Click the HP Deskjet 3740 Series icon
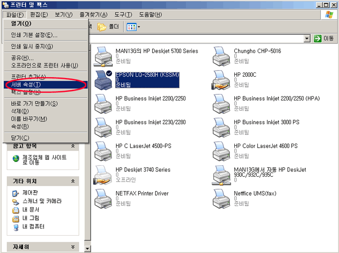339x253 pixels. 105,176
